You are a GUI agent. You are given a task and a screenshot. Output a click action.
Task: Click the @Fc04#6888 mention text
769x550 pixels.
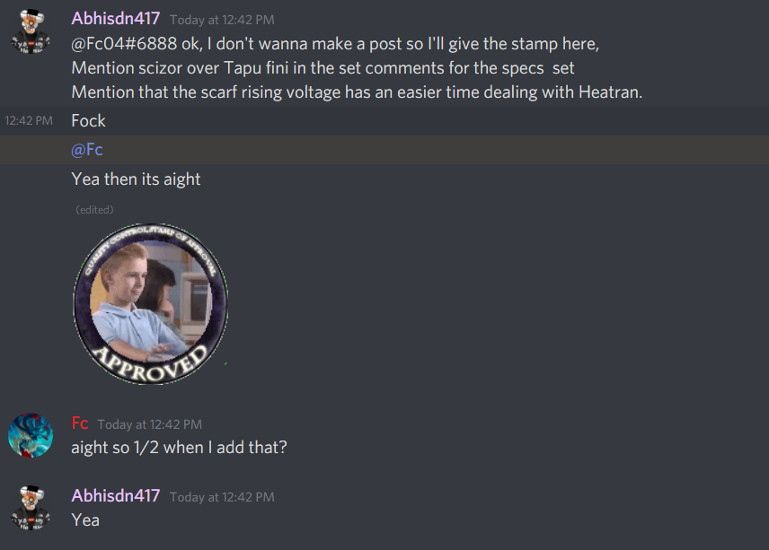pyautogui.click(x=124, y=44)
